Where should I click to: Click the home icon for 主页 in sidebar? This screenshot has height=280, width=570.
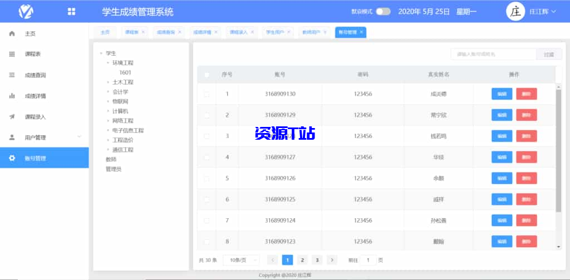click(x=12, y=33)
